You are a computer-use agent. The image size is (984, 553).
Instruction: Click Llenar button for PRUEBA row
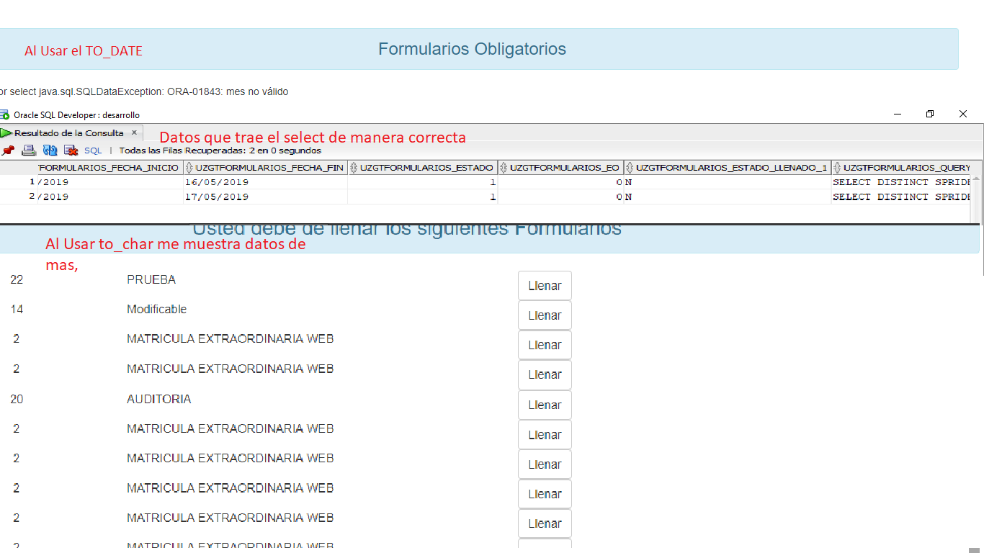point(545,286)
